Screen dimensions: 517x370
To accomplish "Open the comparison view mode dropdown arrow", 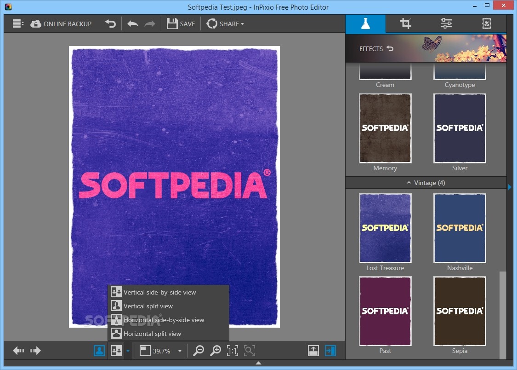I will pos(128,351).
